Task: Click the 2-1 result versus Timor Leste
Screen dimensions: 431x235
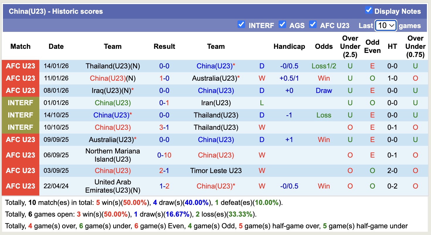Action: (164, 171)
